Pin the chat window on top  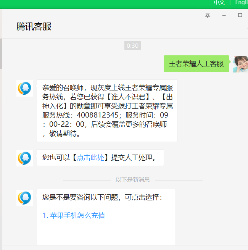coord(208,16)
